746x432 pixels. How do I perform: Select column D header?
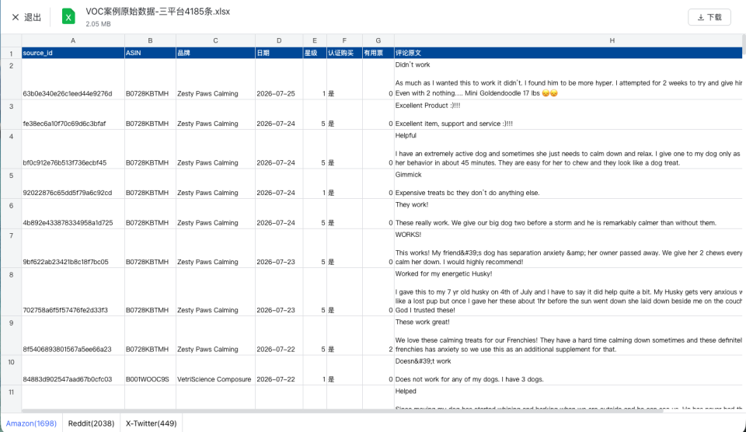(279, 41)
